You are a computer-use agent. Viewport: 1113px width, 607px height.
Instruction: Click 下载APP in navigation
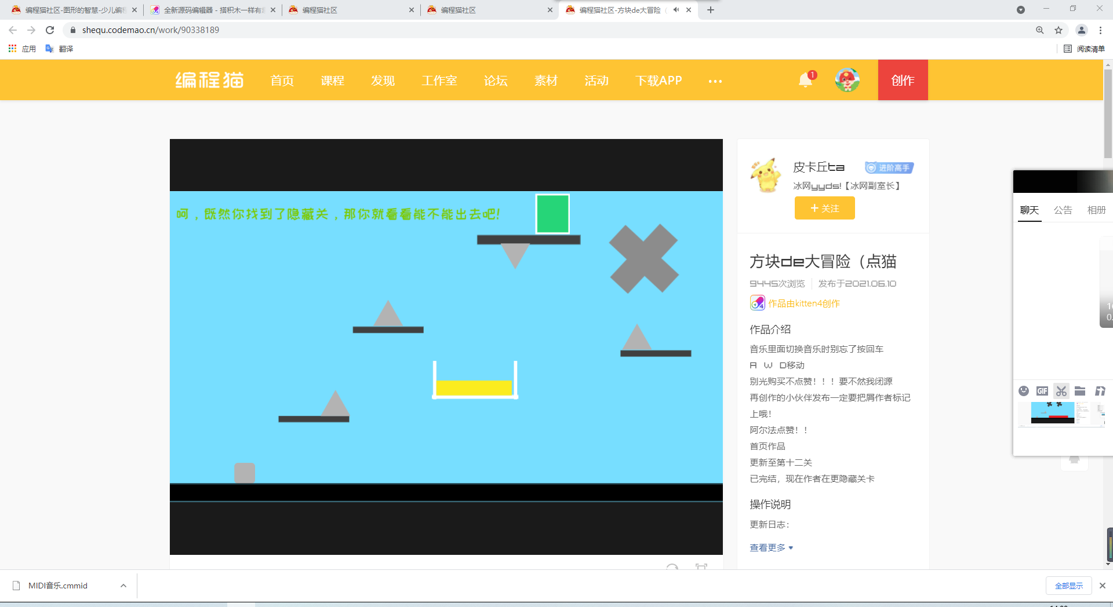coord(659,81)
